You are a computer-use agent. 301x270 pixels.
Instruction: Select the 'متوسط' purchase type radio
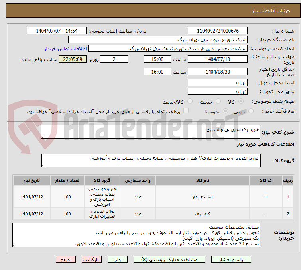[x=225, y=111]
